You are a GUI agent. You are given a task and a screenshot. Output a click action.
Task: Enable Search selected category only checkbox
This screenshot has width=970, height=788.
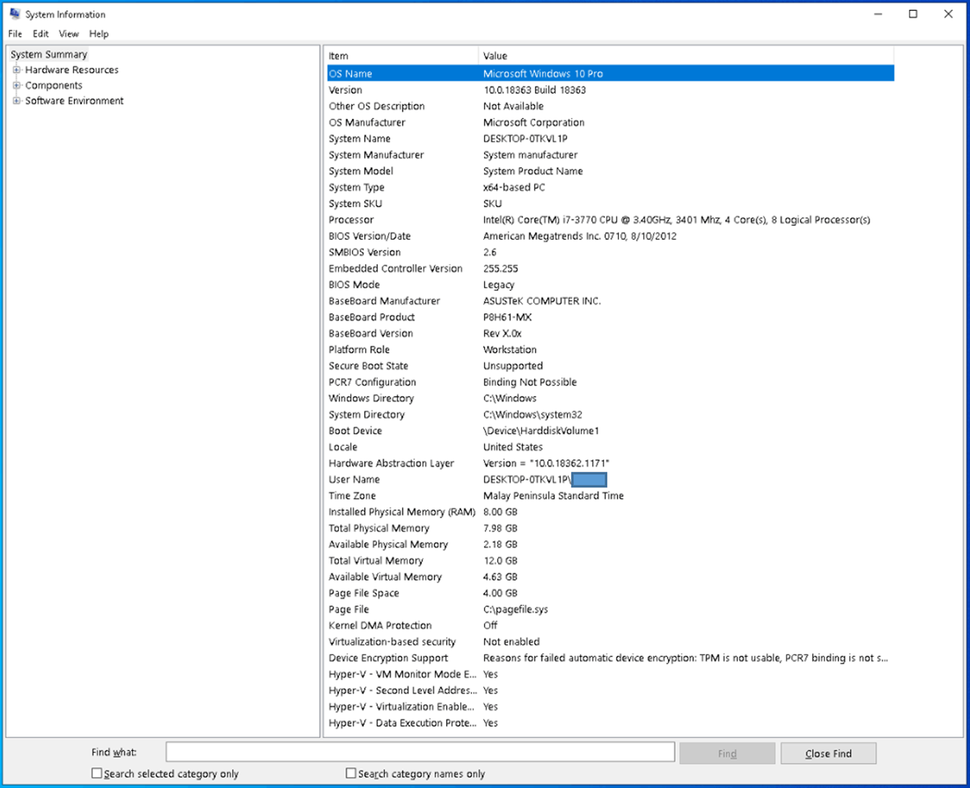(x=97, y=773)
